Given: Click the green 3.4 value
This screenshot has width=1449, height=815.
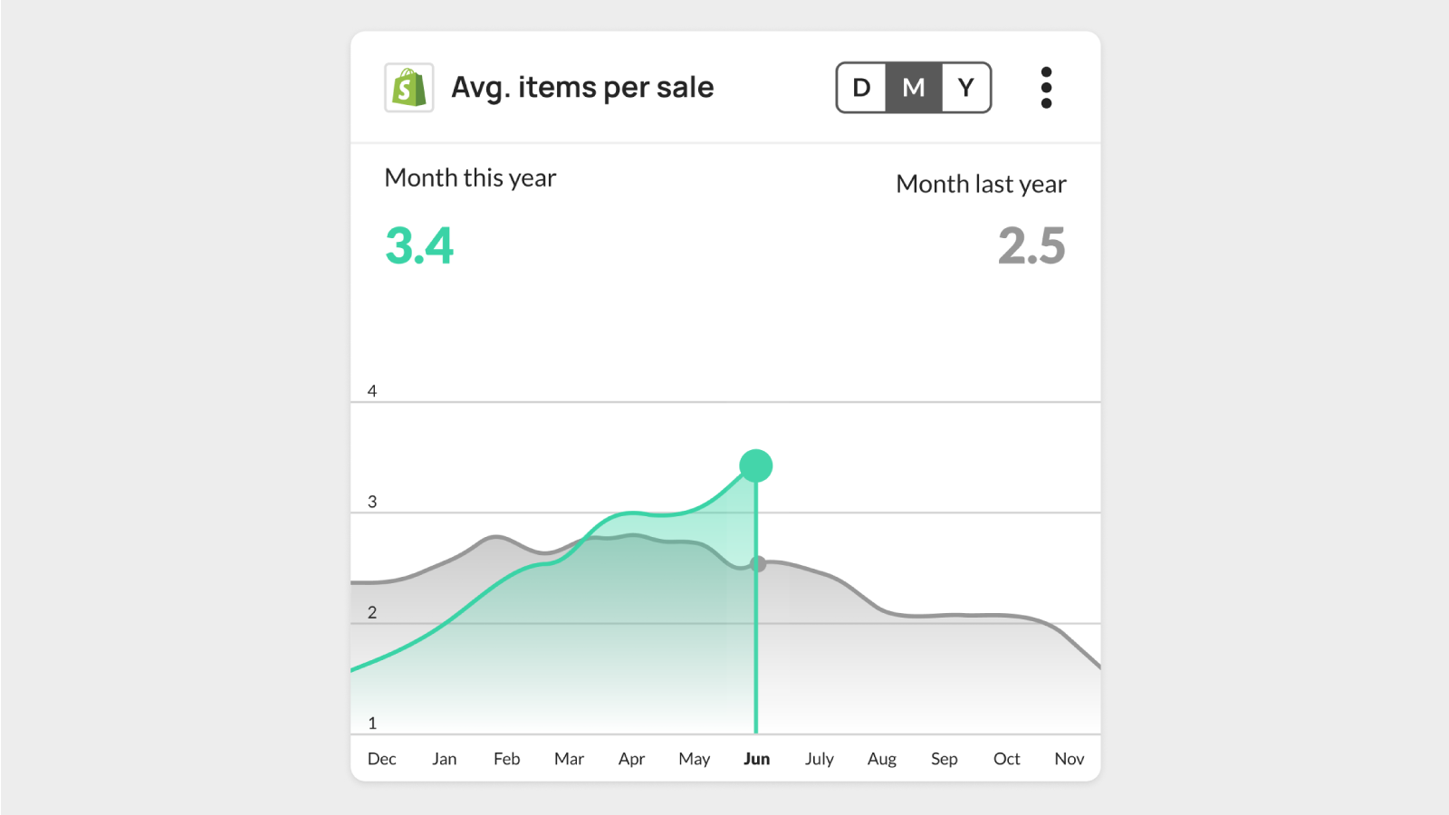Looking at the screenshot, I should (419, 245).
